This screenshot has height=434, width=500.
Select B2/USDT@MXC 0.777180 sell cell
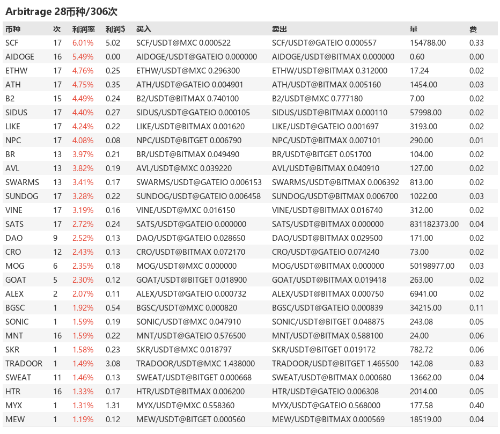(x=317, y=99)
